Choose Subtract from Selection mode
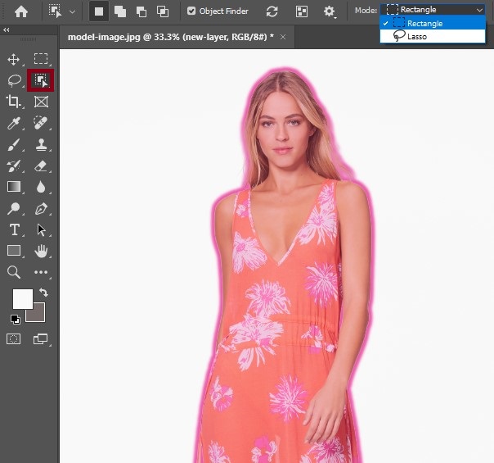Viewport: 494px width, 463px height. 141,11
